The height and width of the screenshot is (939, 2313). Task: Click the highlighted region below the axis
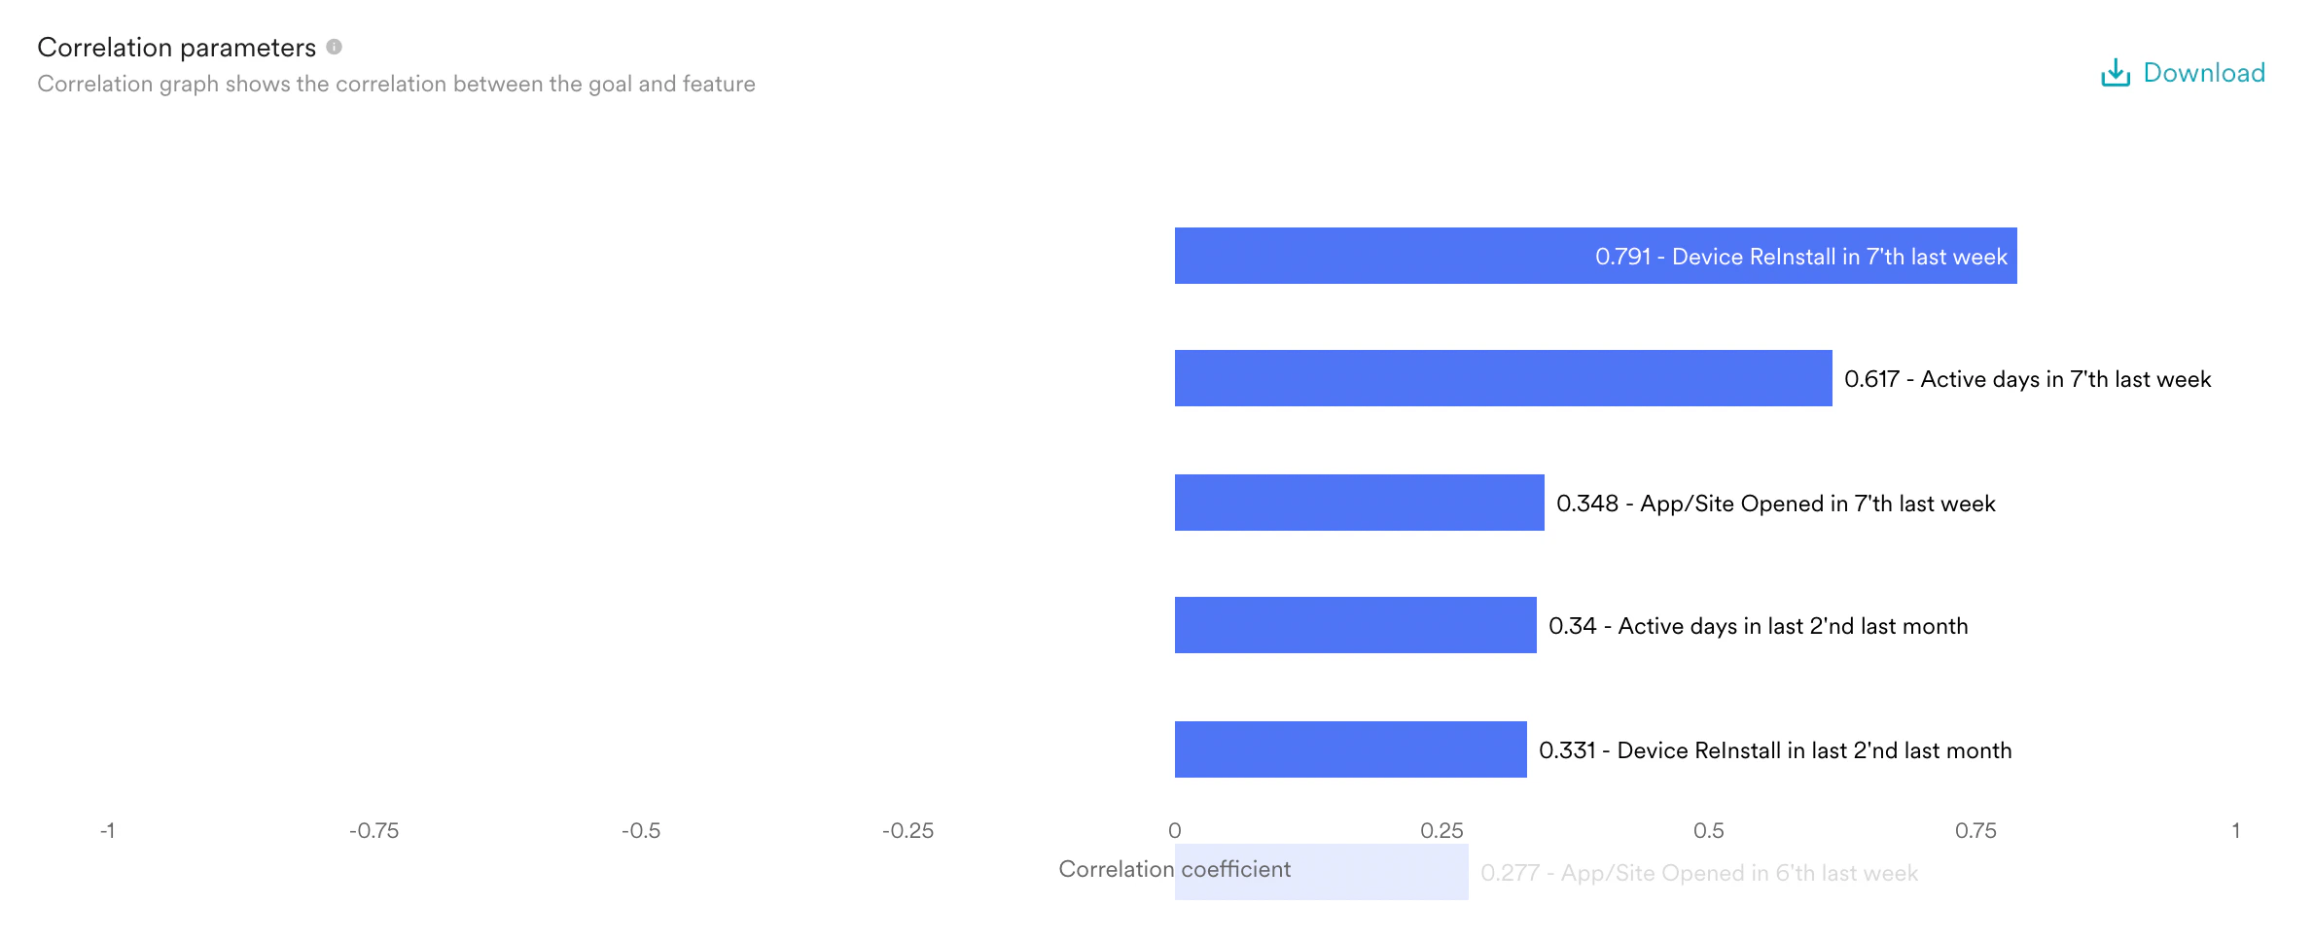(x=1321, y=871)
